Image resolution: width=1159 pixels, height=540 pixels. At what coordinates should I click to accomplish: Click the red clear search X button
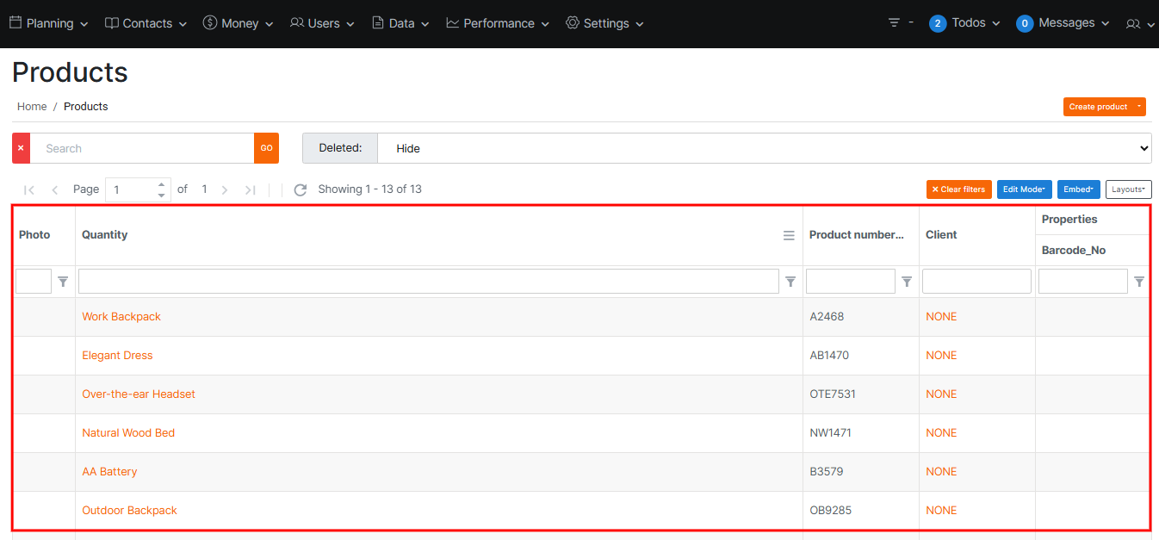pyautogui.click(x=21, y=148)
